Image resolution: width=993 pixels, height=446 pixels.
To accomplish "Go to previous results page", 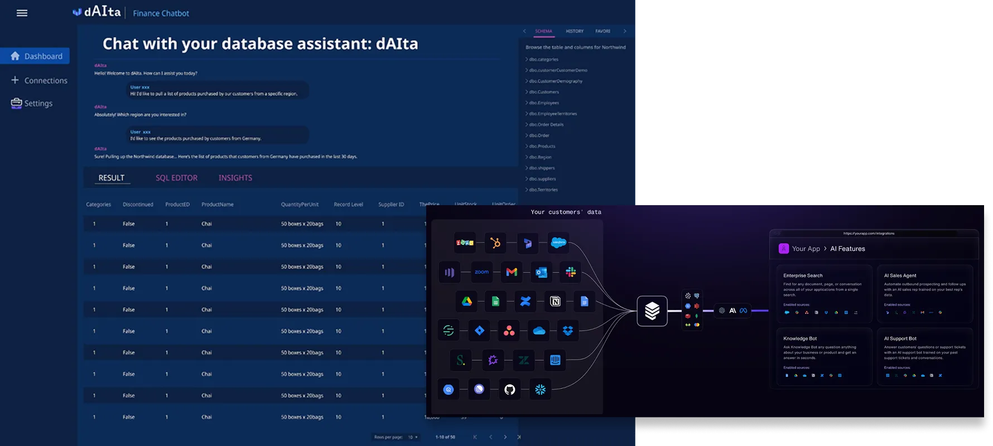I will [491, 437].
